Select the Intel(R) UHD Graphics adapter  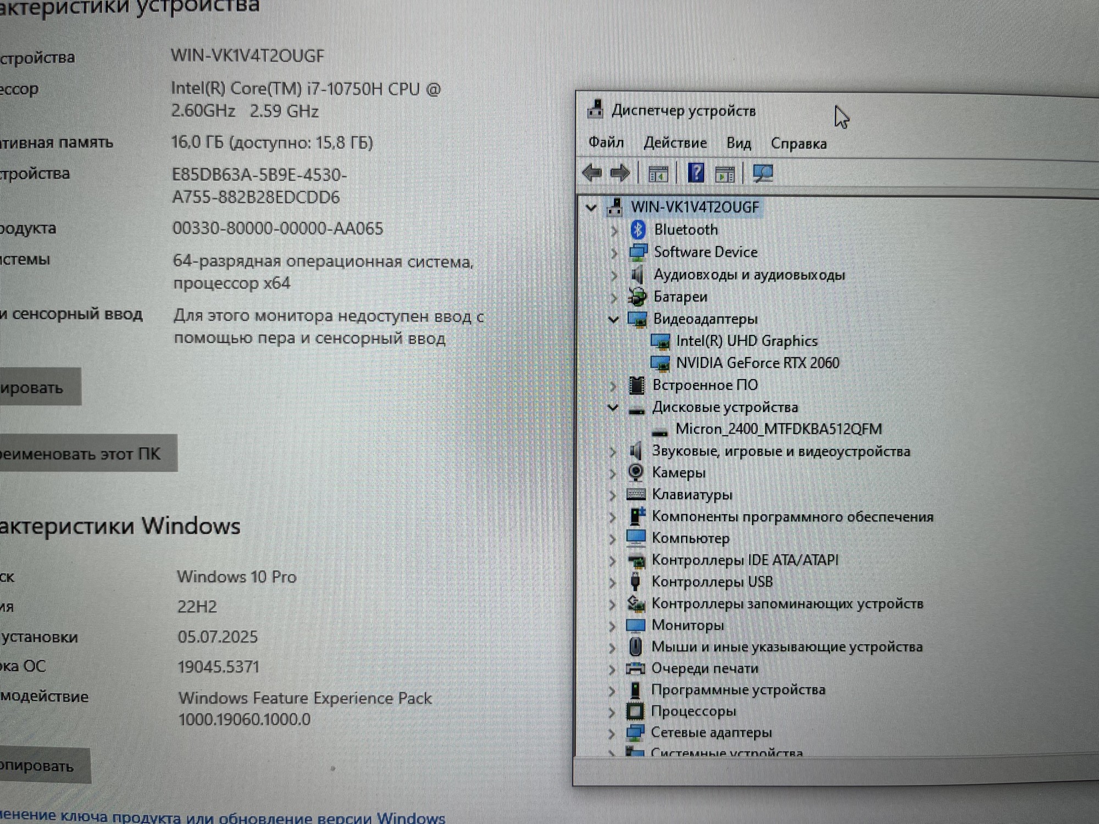[x=746, y=341]
